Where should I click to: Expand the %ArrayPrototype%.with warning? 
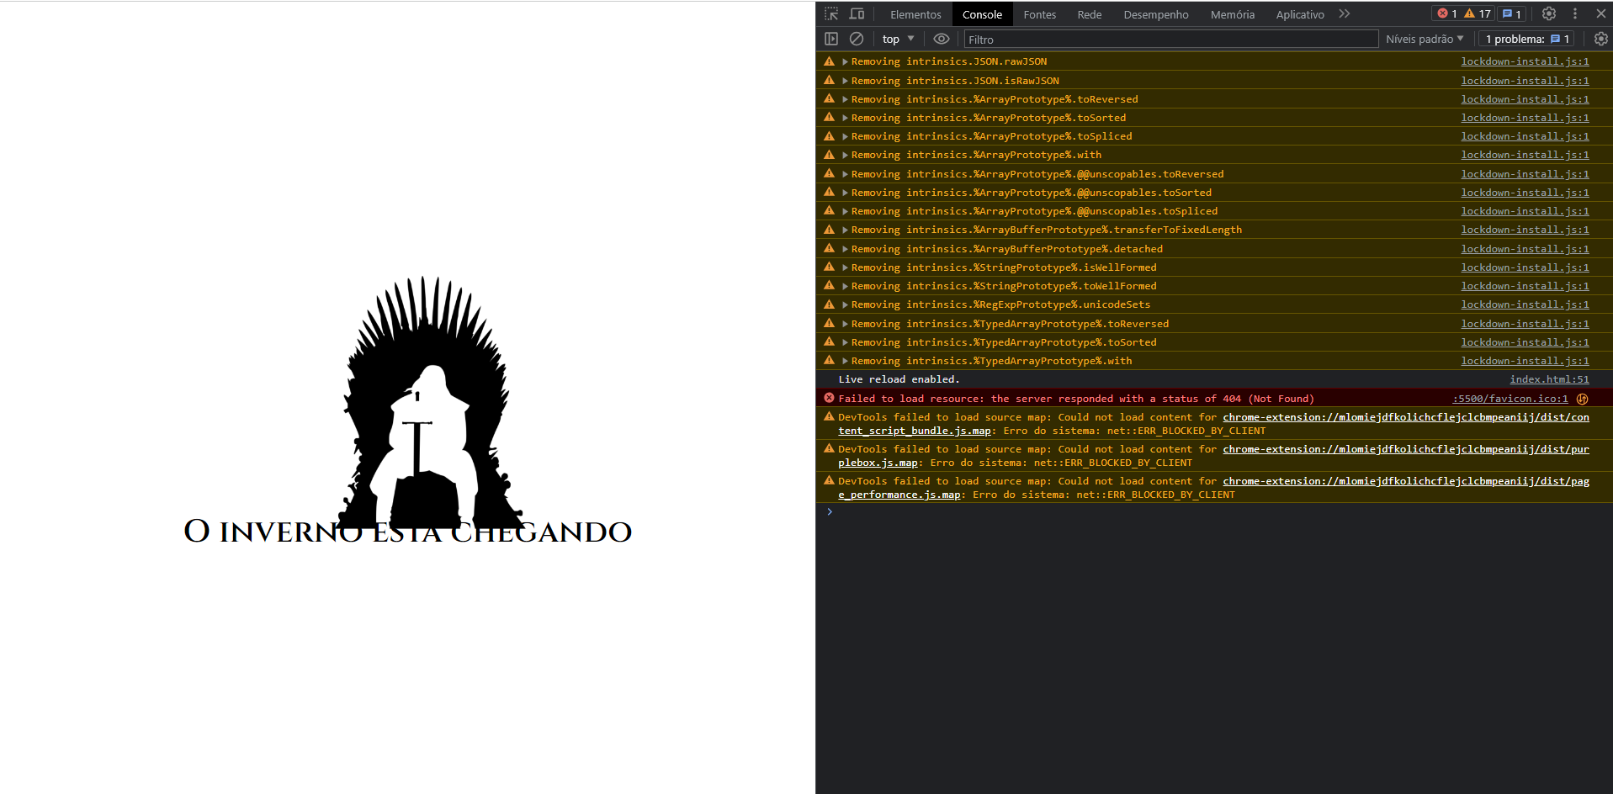pyautogui.click(x=845, y=155)
